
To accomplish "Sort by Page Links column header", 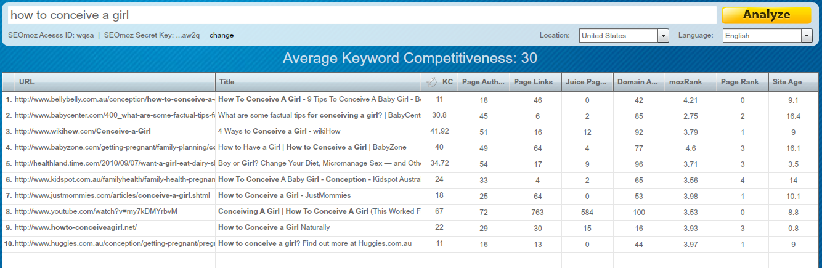I will [x=535, y=82].
